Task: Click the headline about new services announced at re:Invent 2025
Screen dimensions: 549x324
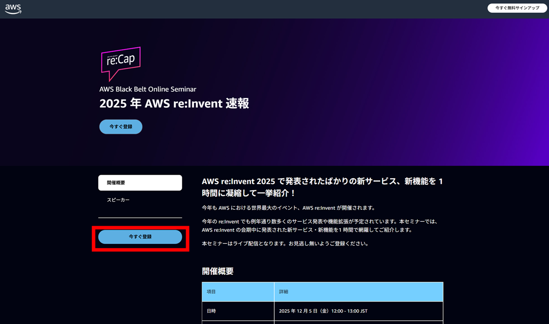Action: pos(321,186)
